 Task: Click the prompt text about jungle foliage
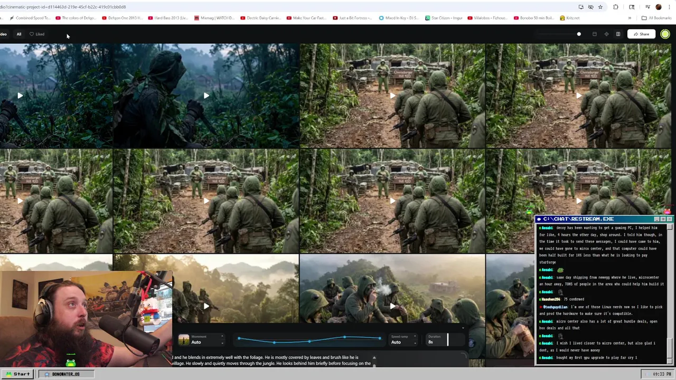pos(272,360)
